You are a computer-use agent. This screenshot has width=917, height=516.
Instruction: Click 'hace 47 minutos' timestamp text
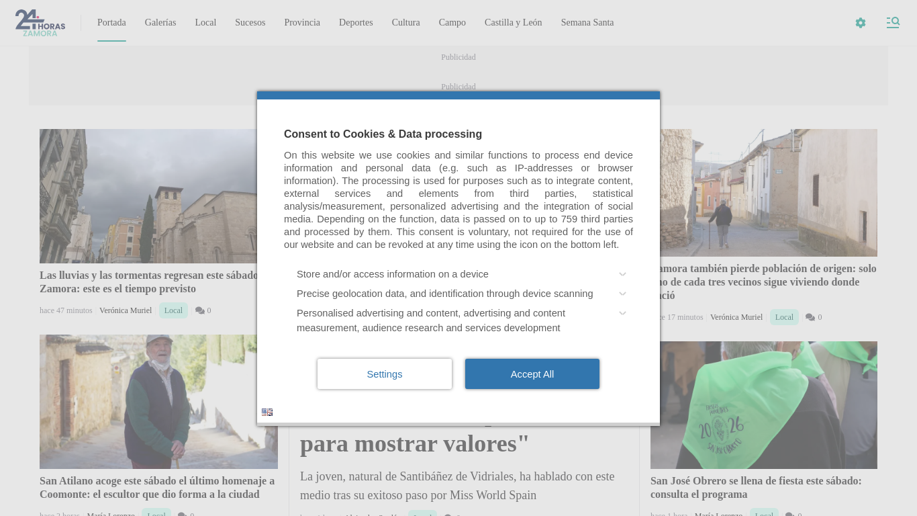point(66,310)
